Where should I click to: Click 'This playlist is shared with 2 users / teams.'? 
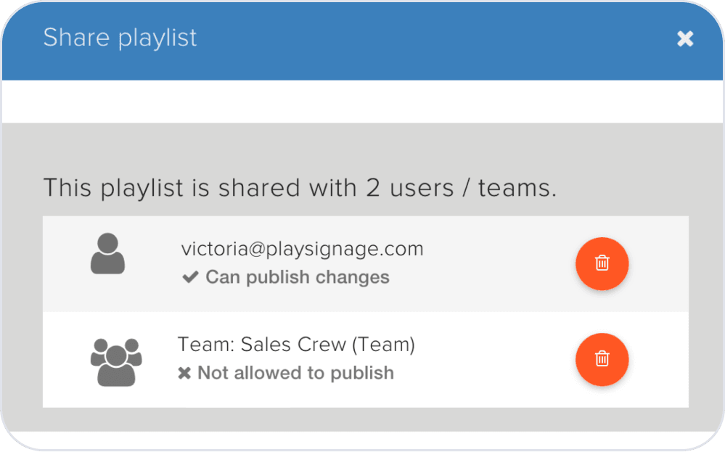[x=300, y=188]
